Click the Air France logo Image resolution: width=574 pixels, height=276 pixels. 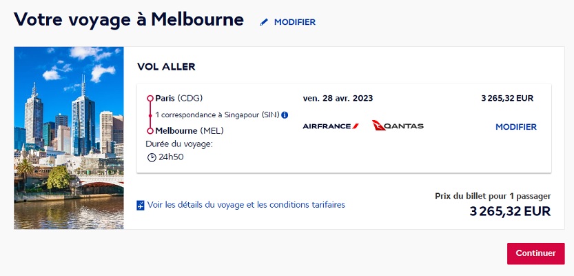331,126
